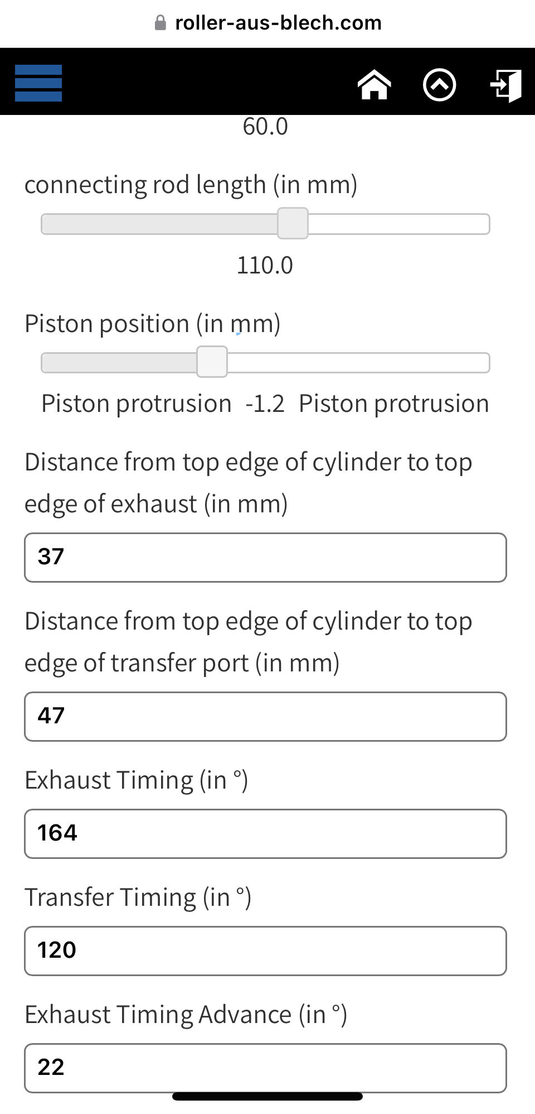Click the 'connecting rod length (in mm)' label
Image resolution: width=535 pixels, height=1114 pixels.
point(191,185)
